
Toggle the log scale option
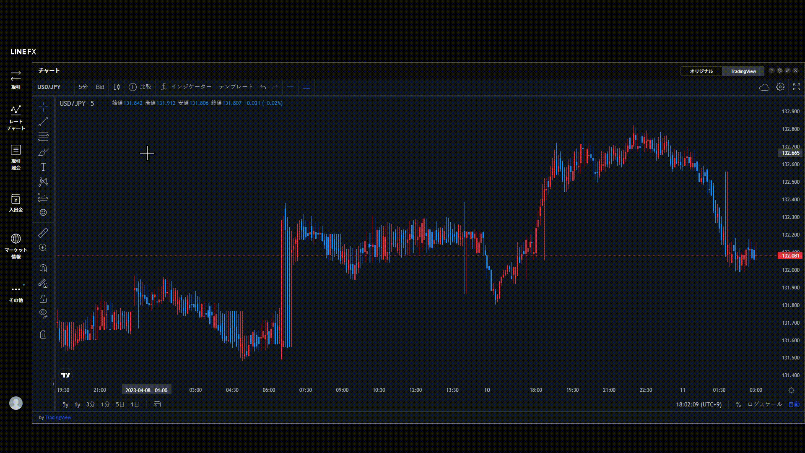click(x=764, y=404)
